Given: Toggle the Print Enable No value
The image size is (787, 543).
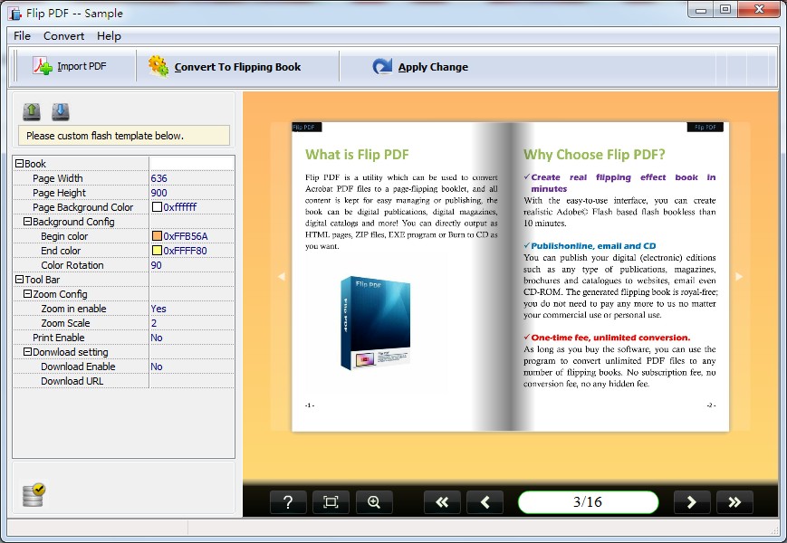Looking at the screenshot, I should [x=157, y=338].
